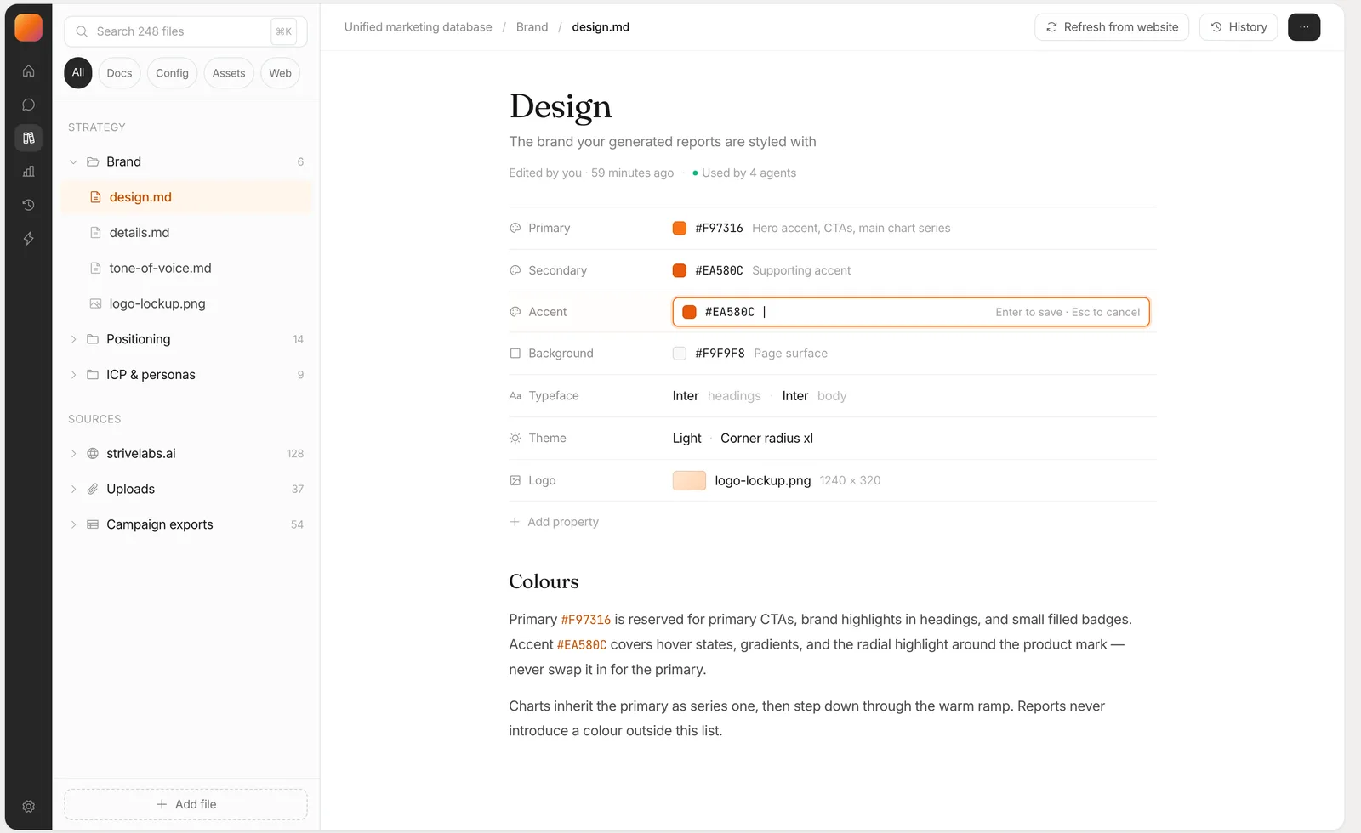Click the Add file button
Viewport: 1361px width, 833px height.
click(185, 804)
